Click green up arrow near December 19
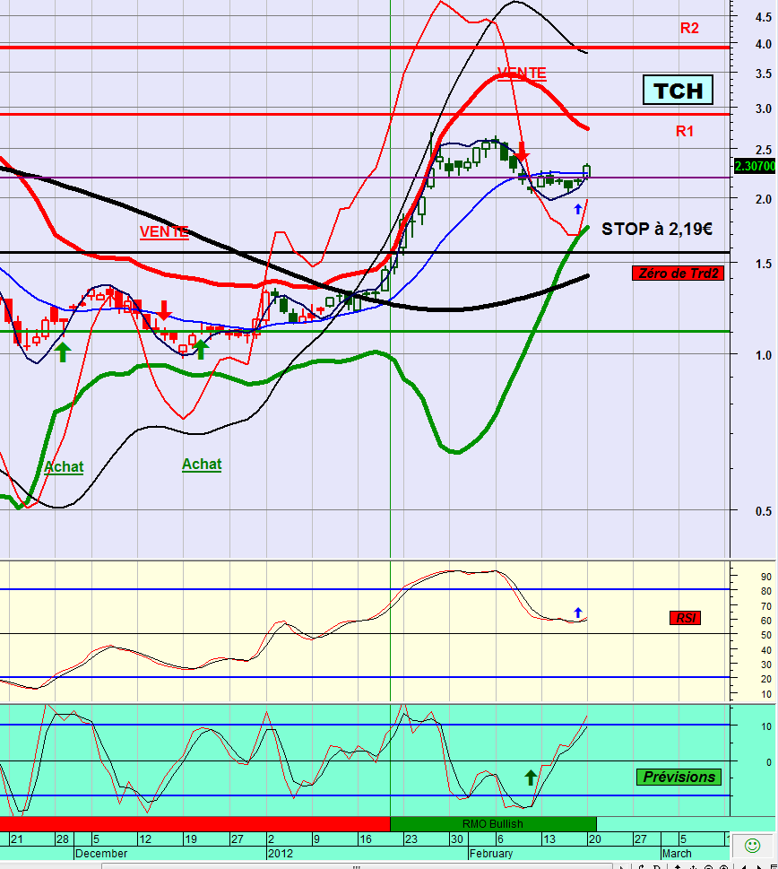The height and width of the screenshot is (869, 778). click(x=201, y=349)
